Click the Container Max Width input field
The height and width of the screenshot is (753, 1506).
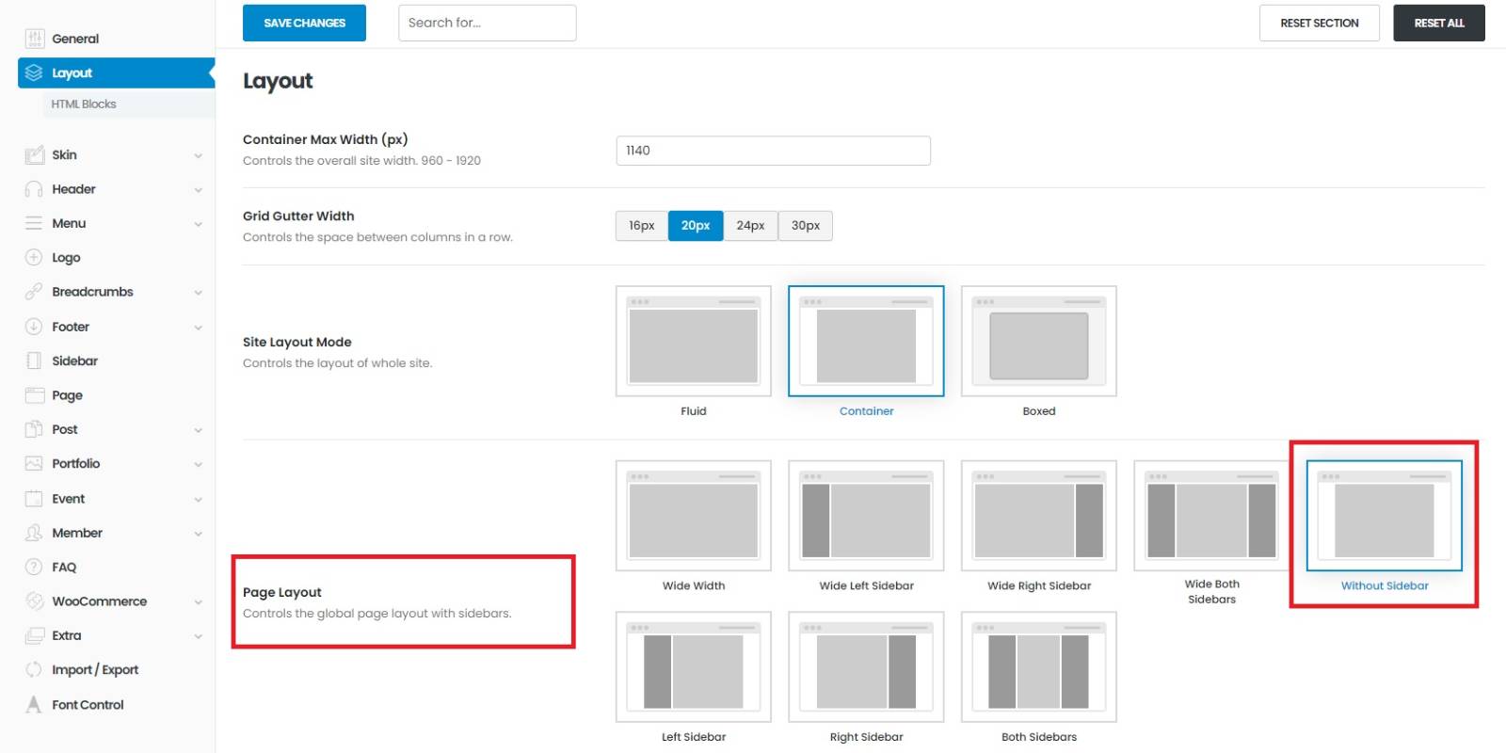coord(773,151)
